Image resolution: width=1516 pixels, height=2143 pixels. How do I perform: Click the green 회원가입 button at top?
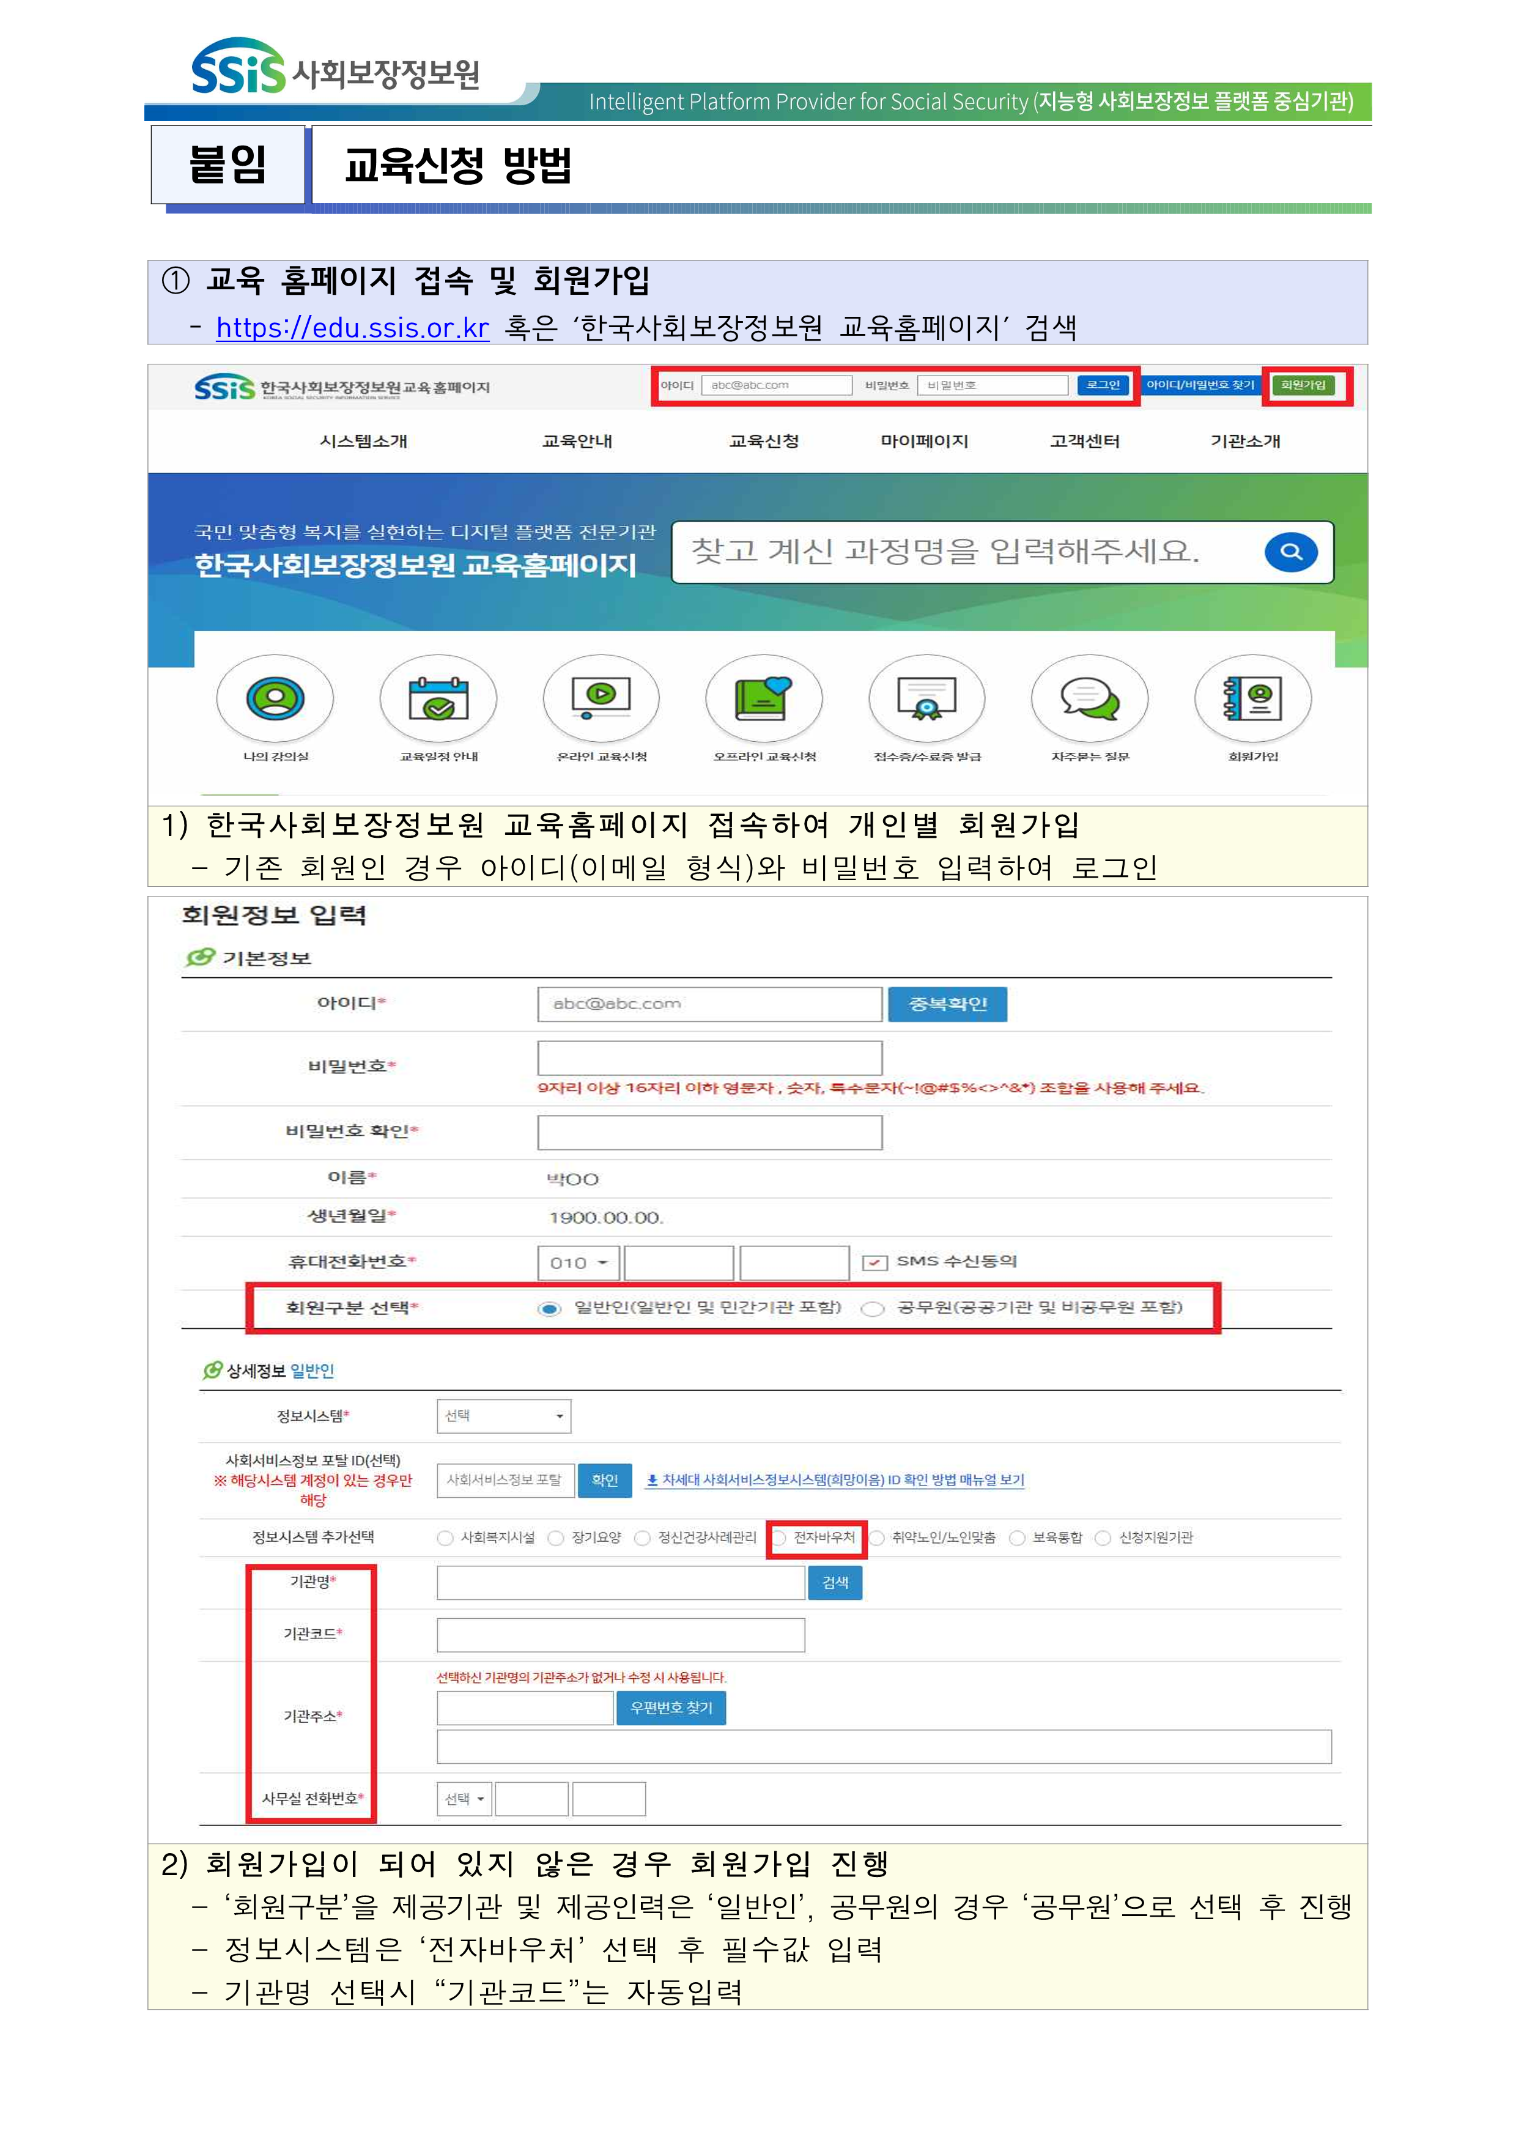point(1303,385)
